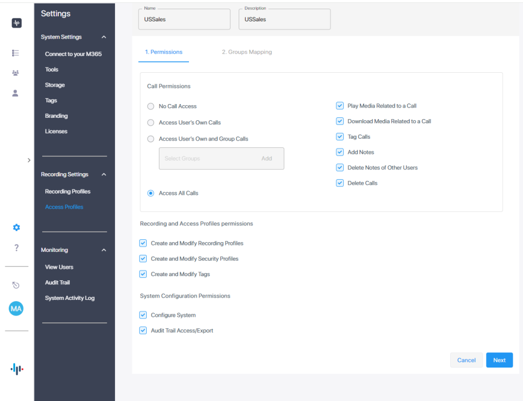Open the single user icon in left rail
523x401 pixels.
tap(16, 93)
